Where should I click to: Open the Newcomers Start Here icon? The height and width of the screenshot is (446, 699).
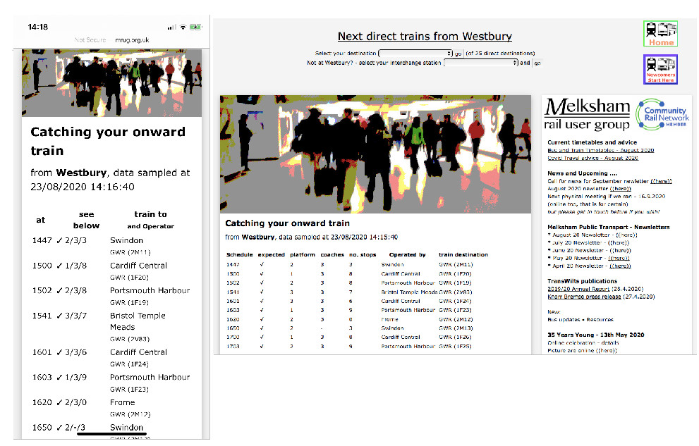660,69
